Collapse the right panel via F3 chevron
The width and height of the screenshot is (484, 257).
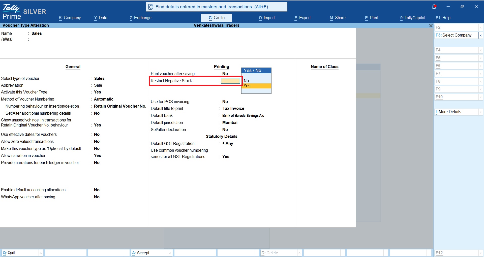tap(481, 35)
